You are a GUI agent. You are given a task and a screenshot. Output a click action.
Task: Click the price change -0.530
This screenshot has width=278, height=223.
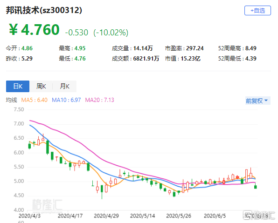point(76,33)
